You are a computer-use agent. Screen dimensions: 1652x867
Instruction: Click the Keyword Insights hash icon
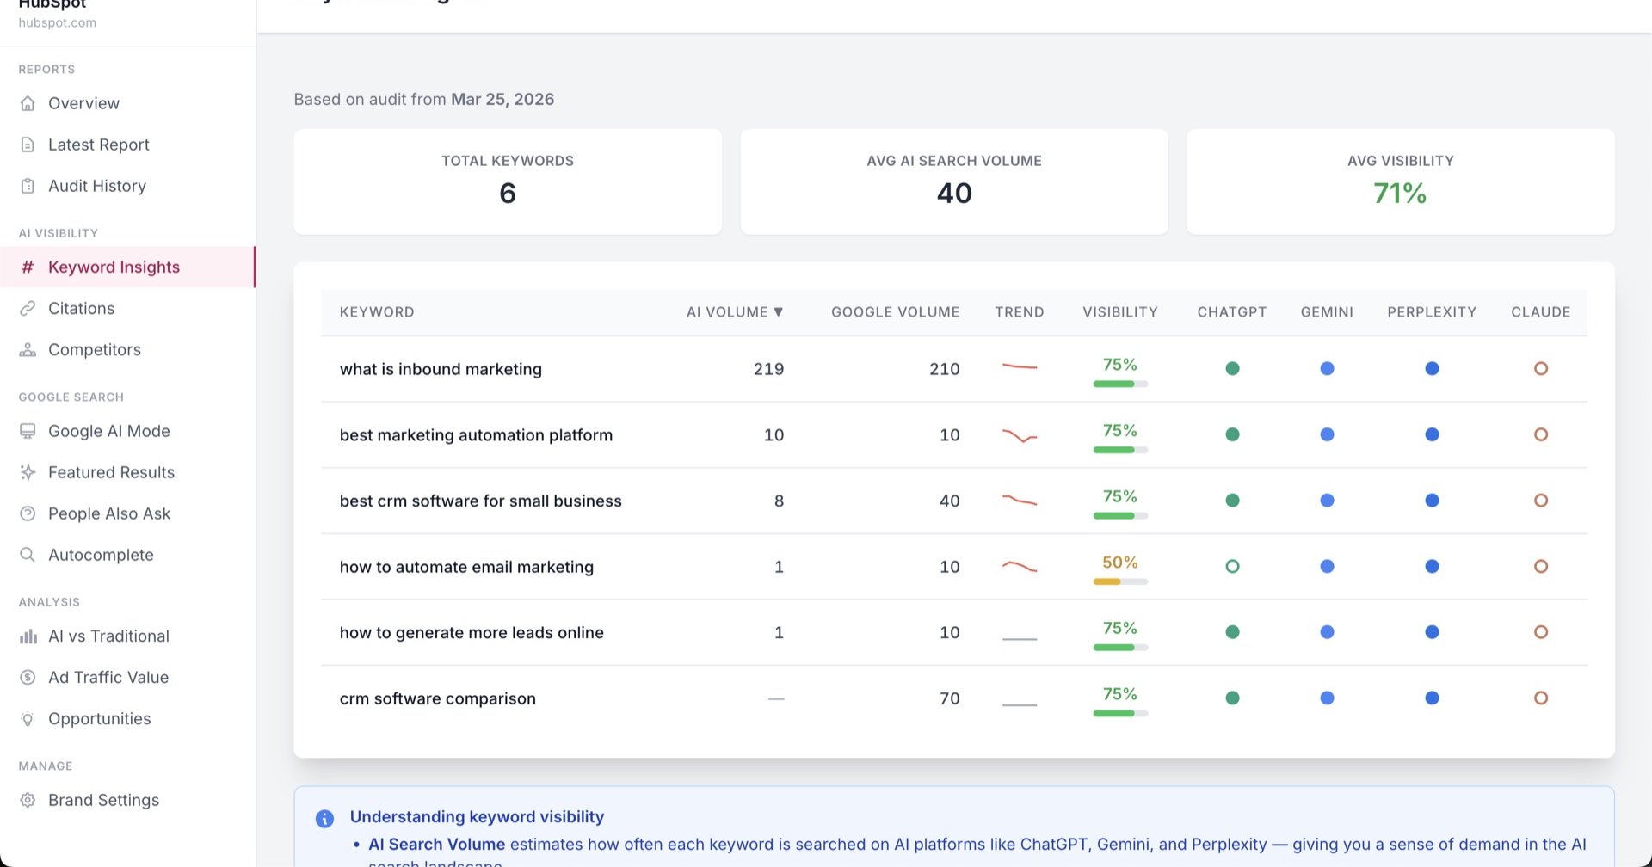[28, 267]
